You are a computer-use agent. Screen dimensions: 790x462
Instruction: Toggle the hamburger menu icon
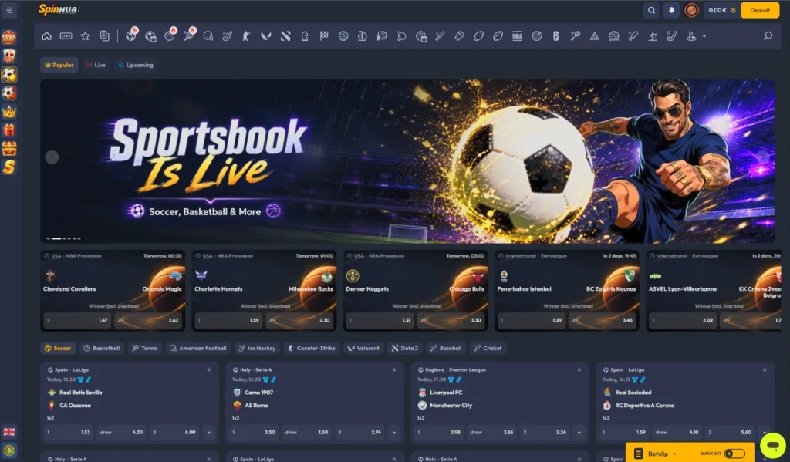coord(9,10)
